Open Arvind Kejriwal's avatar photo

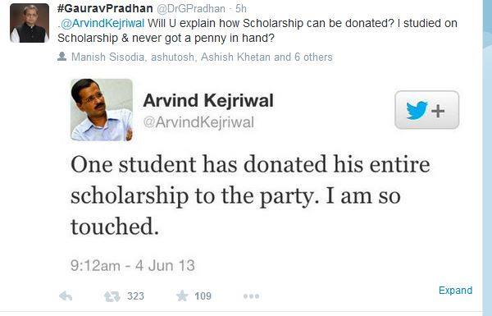(102, 110)
